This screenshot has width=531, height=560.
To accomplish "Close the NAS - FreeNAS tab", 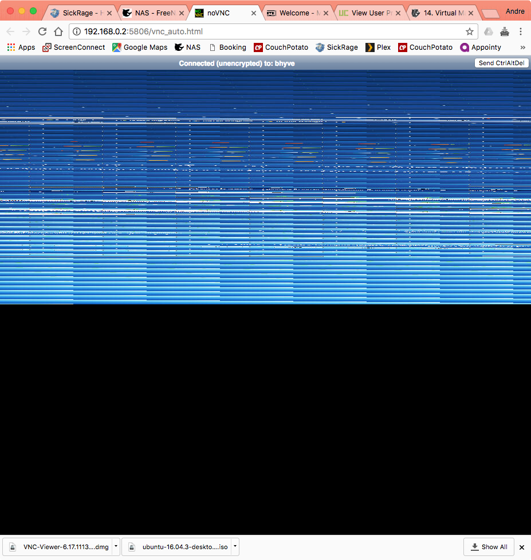I will click(x=182, y=13).
